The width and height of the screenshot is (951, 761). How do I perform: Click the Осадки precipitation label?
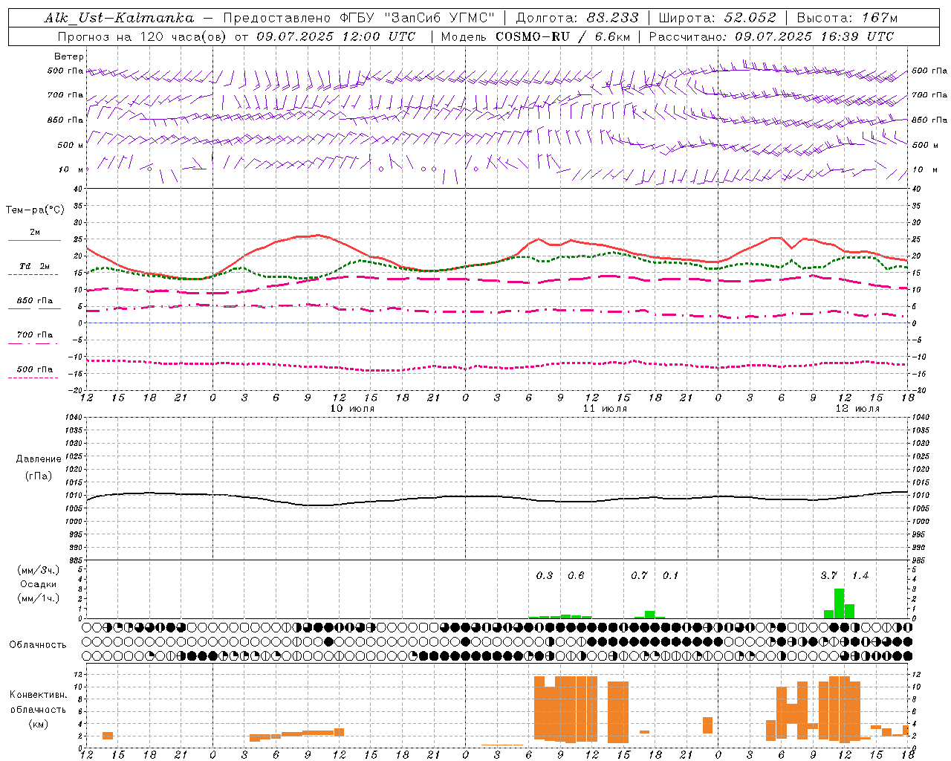tap(39, 584)
